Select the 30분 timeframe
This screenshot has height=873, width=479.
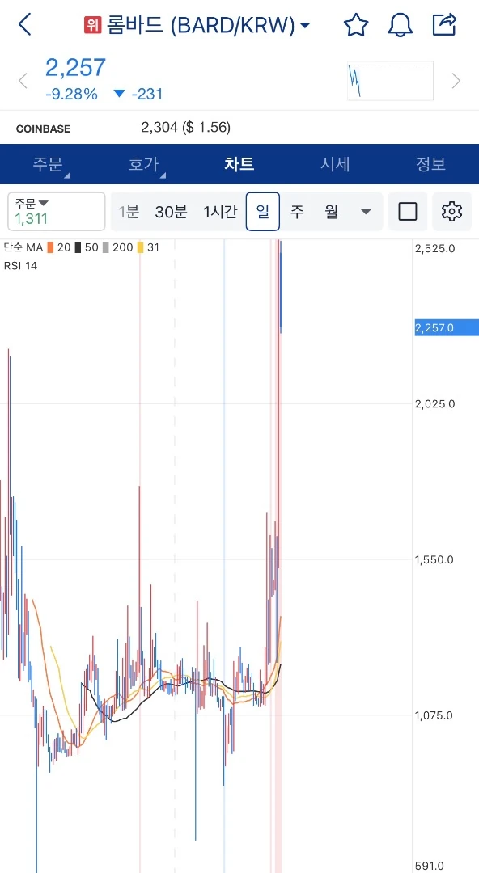tap(172, 212)
